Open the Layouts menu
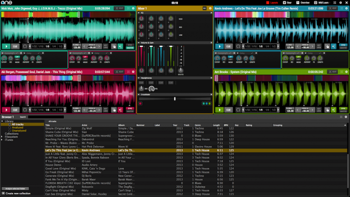The height and width of the screenshot is (197, 350). click(x=272, y=3)
